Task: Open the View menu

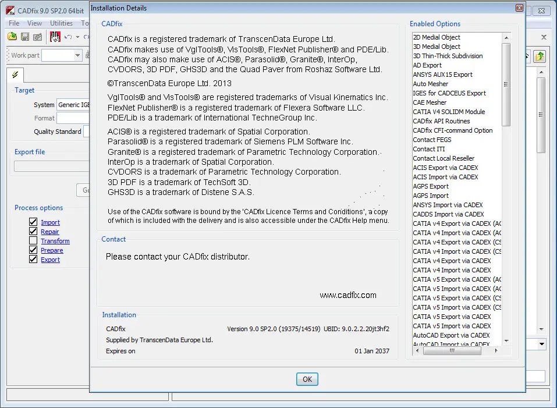Action: tap(34, 23)
